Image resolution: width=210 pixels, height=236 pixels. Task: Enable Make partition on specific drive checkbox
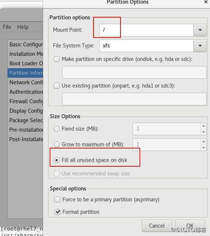pos(57,59)
